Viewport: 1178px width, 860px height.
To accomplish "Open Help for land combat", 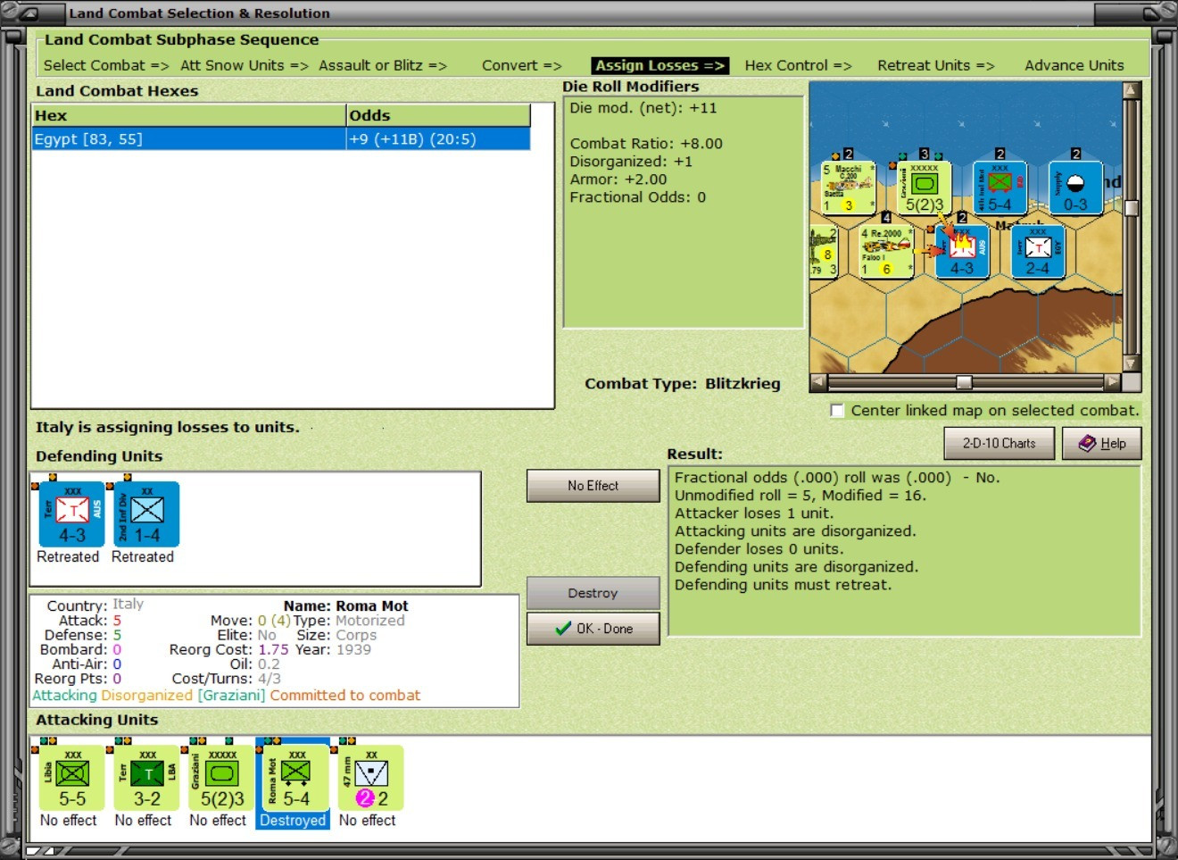I will coord(1102,443).
